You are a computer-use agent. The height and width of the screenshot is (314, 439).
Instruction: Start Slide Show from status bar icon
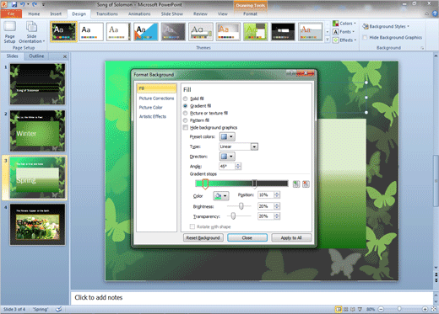click(360, 309)
